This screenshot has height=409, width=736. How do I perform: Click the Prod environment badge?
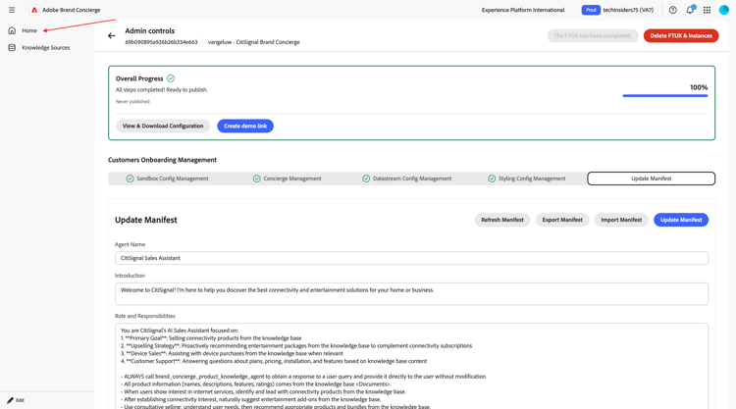tap(591, 10)
